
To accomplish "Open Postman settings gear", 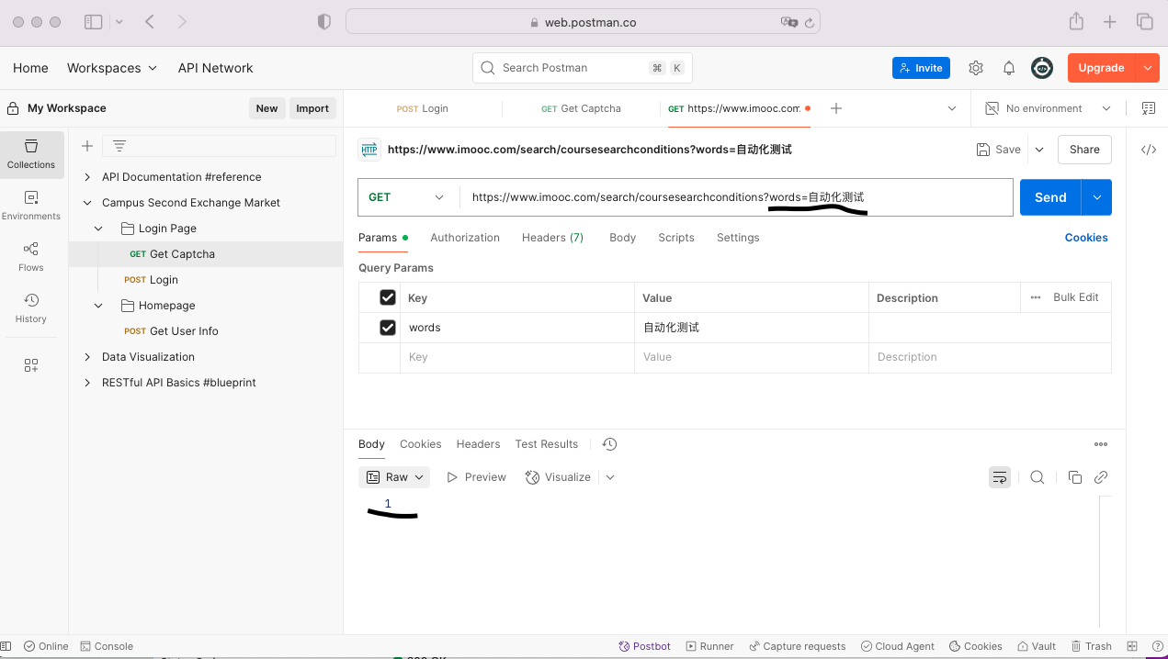I will pos(976,68).
